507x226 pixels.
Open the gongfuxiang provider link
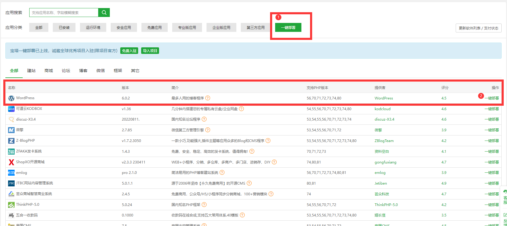coord(386,162)
